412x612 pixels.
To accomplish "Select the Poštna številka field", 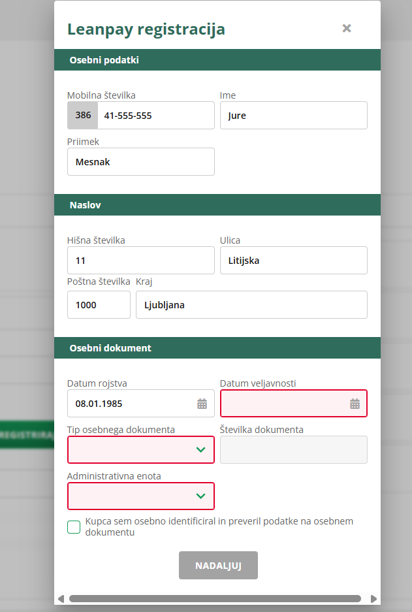I will click(99, 305).
